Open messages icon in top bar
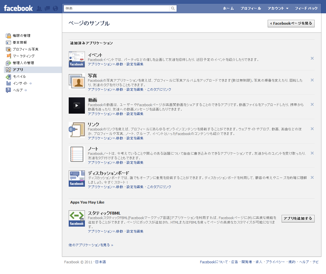The height and width of the screenshot is (274, 326). [47, 8]
